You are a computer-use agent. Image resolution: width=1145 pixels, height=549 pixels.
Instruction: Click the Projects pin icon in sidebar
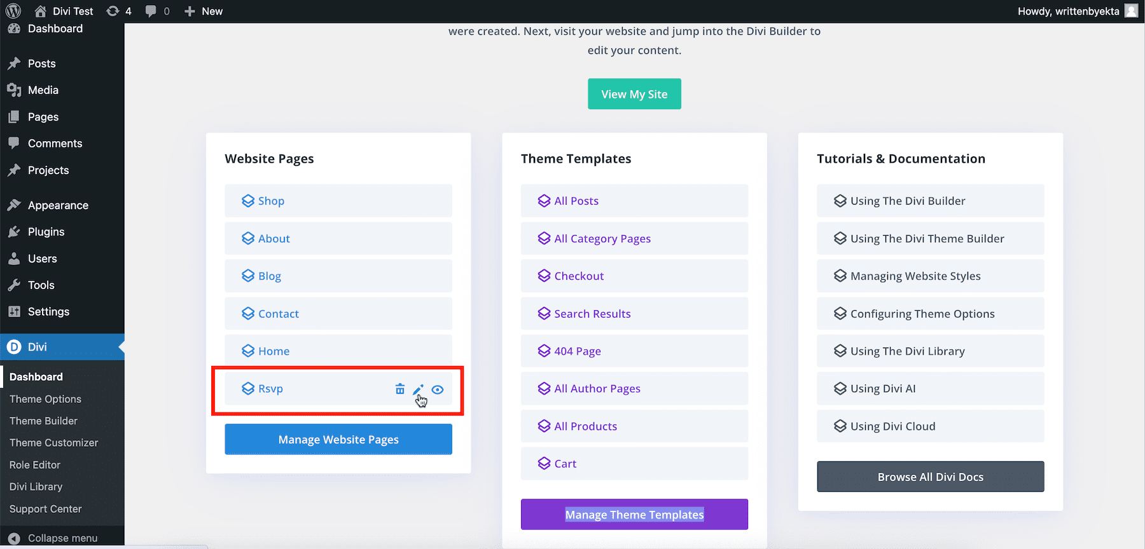click(x=14, y=170)
